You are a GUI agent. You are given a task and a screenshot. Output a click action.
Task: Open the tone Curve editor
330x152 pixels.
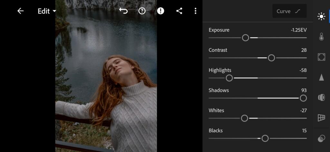click(289, 11)
